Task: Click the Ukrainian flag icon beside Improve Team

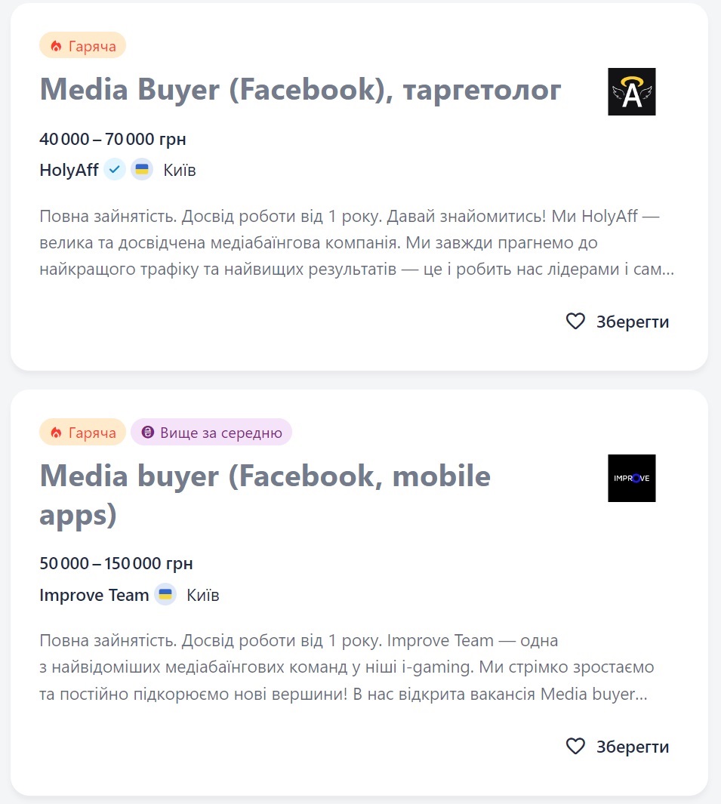Action: [x=165, y=595]
